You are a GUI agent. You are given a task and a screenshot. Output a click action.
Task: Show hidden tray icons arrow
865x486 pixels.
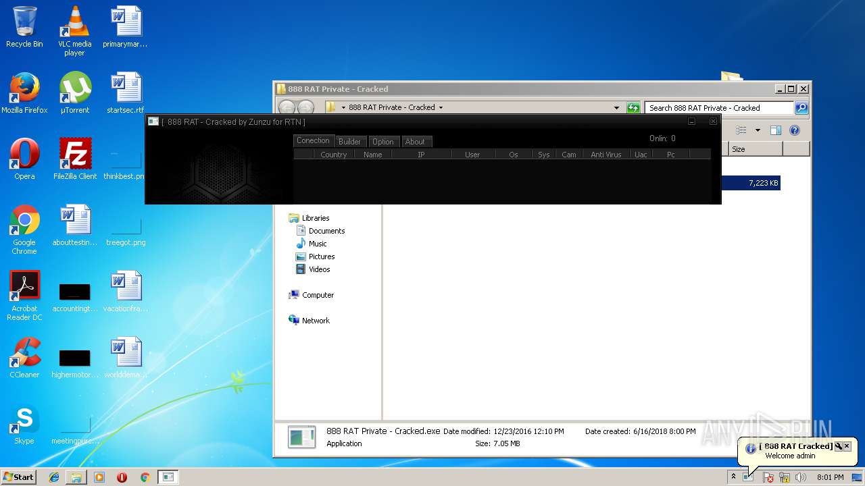click(733, 477)
